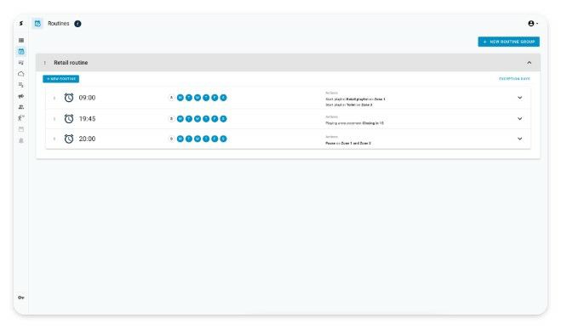Enable the white unselected day on 20:00 row
Viewport: 561px width, 329px height.
171,139
